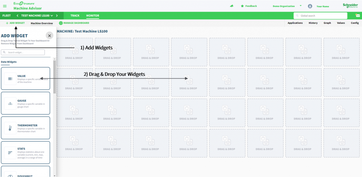Click the 'Displays a specific variable in gauge chart' description
The height and width of the screenshot is (177, 362).
point(31,105)
